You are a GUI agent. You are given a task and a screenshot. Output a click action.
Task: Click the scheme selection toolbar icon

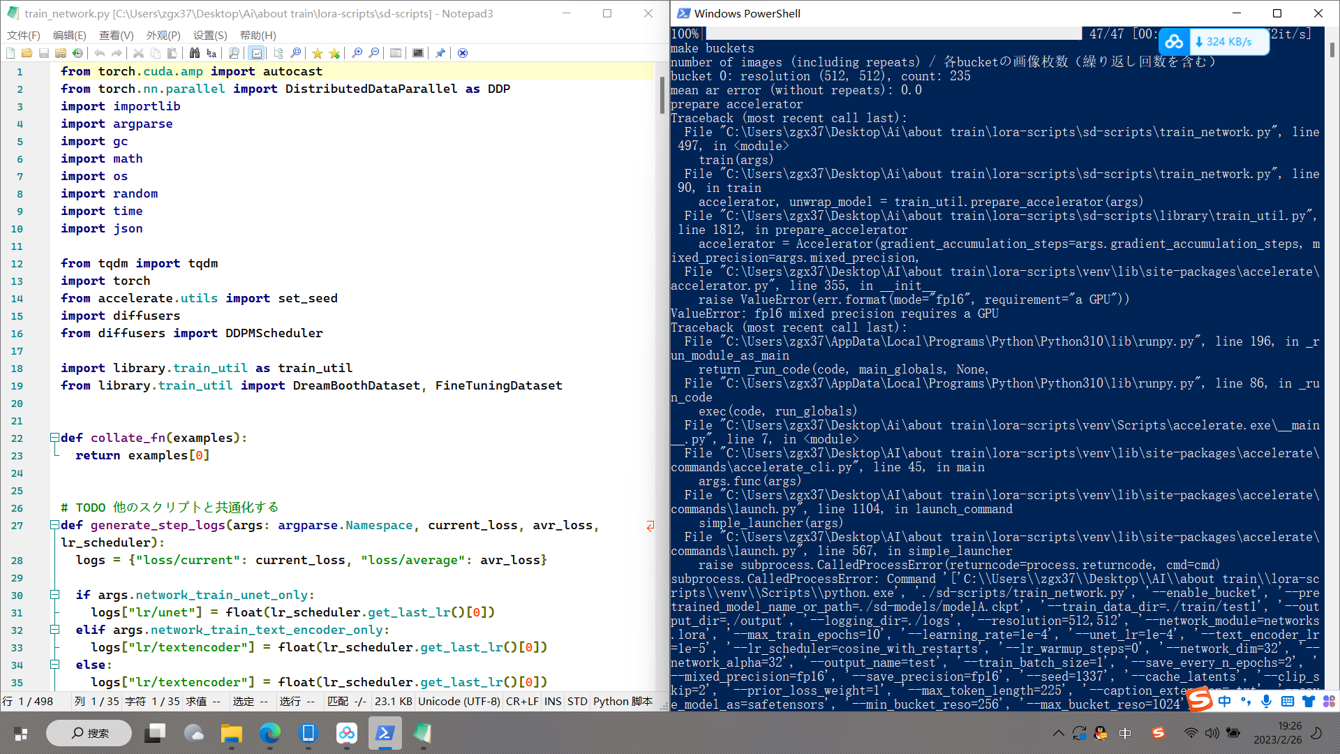(x=278, y=53)
